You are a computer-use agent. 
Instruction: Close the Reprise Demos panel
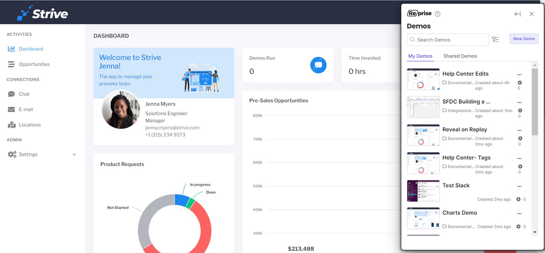coord(532,14)
